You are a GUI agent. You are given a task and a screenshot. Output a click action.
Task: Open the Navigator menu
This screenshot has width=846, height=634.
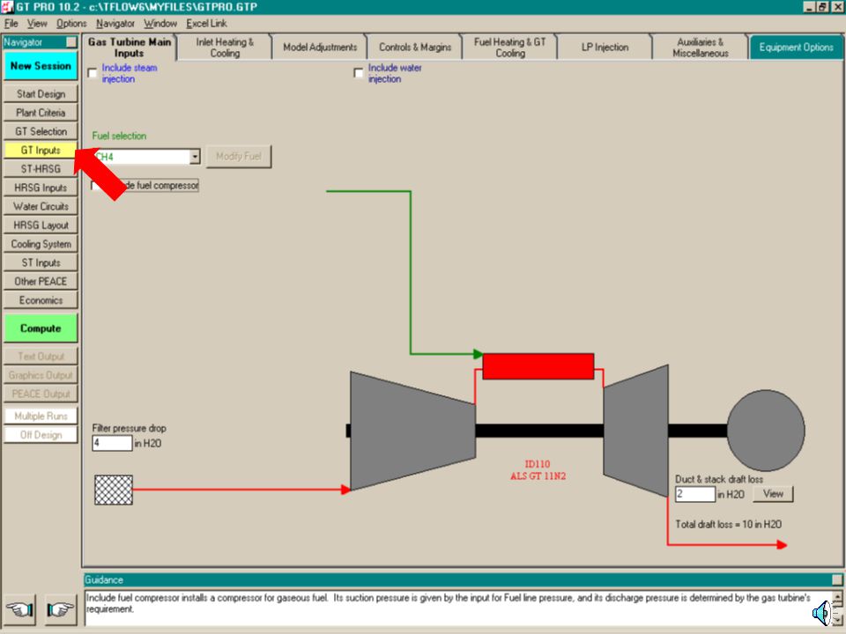(x=115, y=23)
